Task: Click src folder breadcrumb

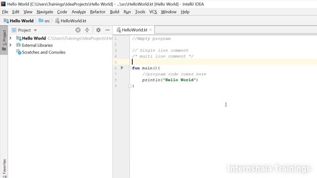Action: (44, 21)
